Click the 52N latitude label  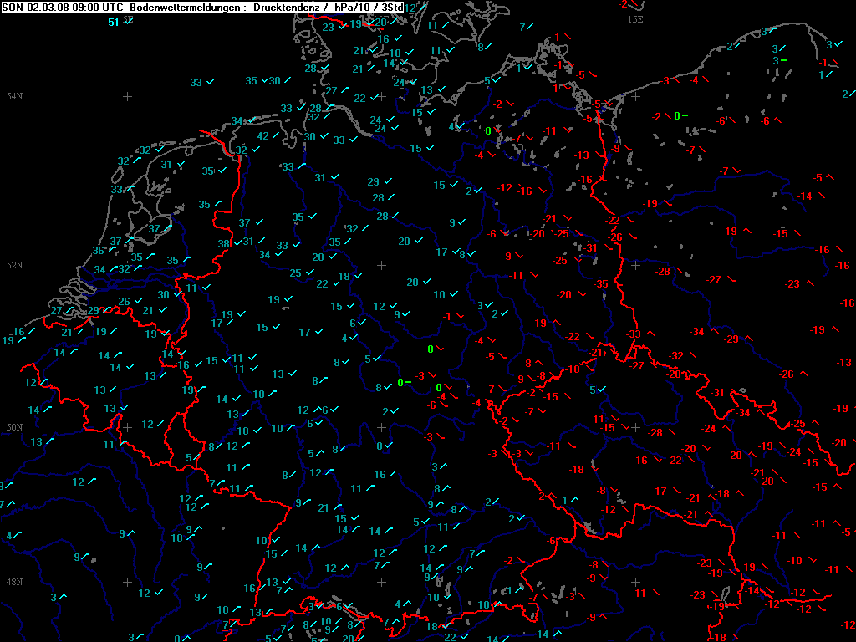tap(13, 265)
